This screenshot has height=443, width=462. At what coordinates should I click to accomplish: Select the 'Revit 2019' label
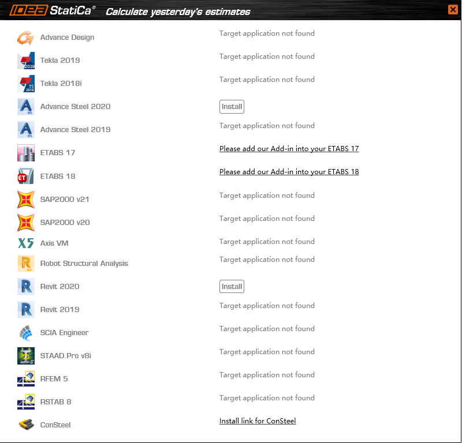pyautogui.click(x=60, y=309)
